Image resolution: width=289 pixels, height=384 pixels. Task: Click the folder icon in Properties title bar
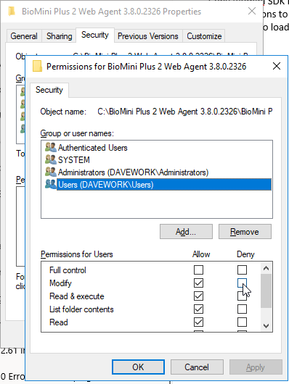[12, 12]
